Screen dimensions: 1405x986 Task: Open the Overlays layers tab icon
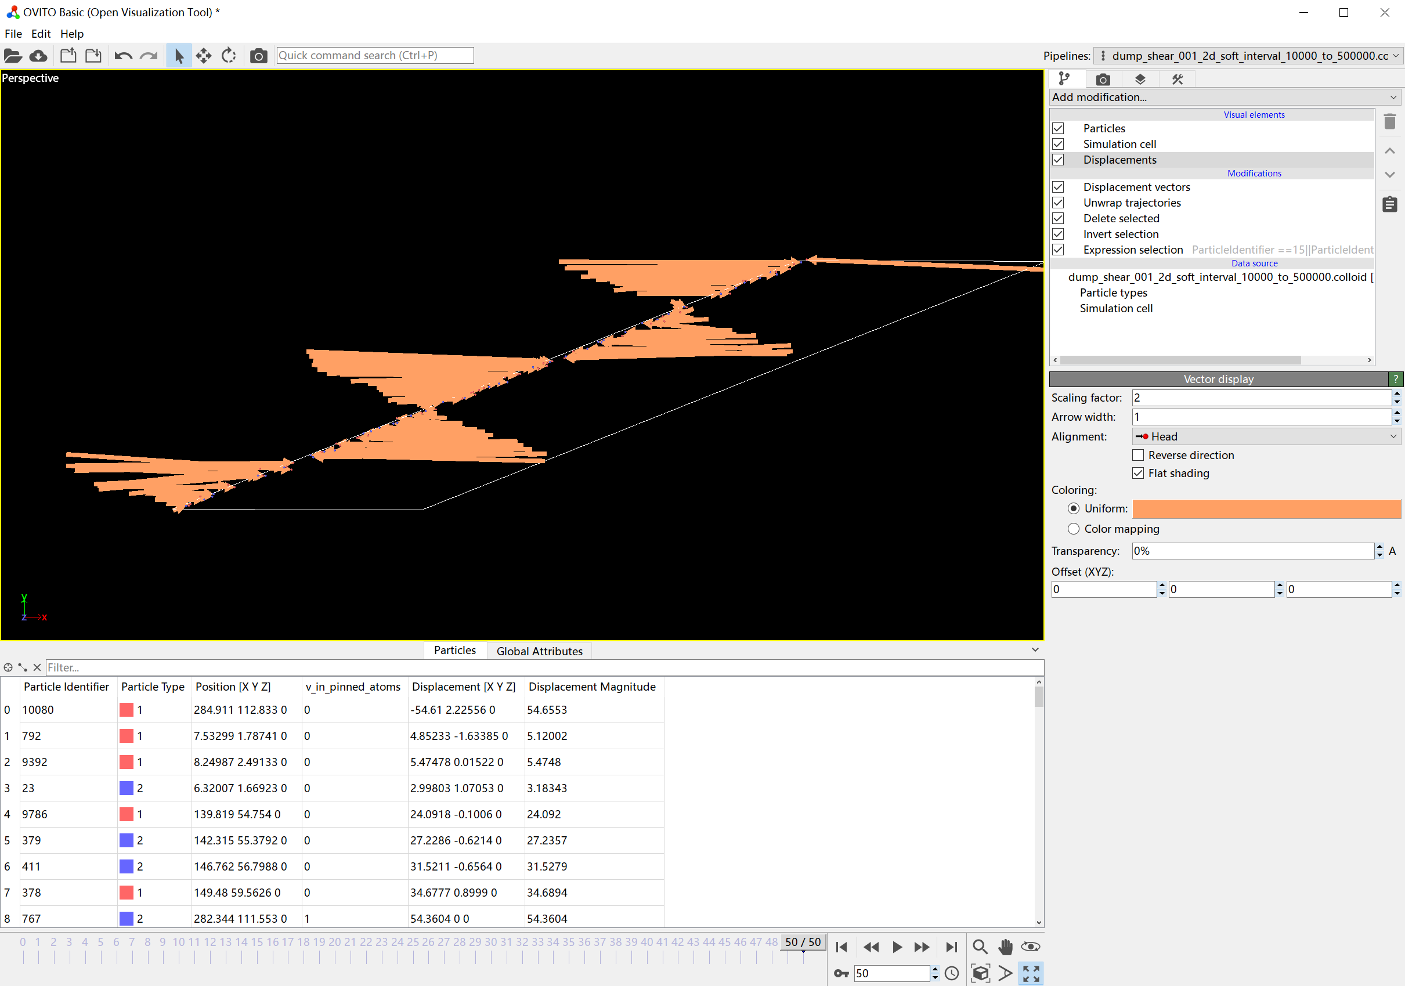(x=1139, y=79)
